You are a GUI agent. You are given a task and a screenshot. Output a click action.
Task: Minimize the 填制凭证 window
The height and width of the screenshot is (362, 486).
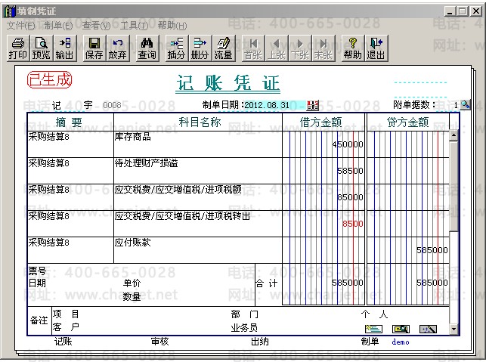(x=450, y=11)
